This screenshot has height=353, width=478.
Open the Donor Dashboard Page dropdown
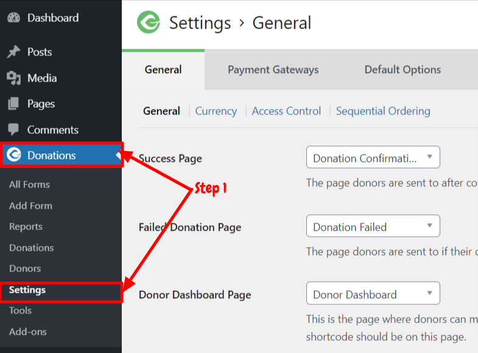coord(373,293)
